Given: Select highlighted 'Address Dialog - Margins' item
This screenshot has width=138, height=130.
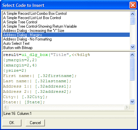Looking at the screenshot, I should (66, 35).
